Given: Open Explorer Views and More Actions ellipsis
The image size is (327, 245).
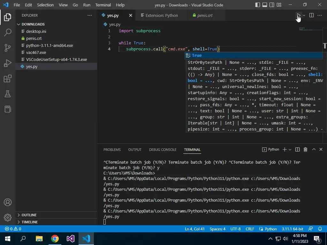Looking at the screenshot, I should click(90, 15).
